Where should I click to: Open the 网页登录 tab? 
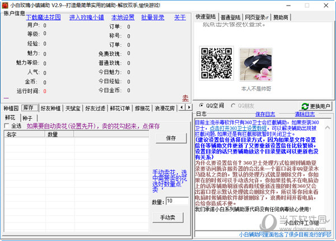tap(256, 17)
